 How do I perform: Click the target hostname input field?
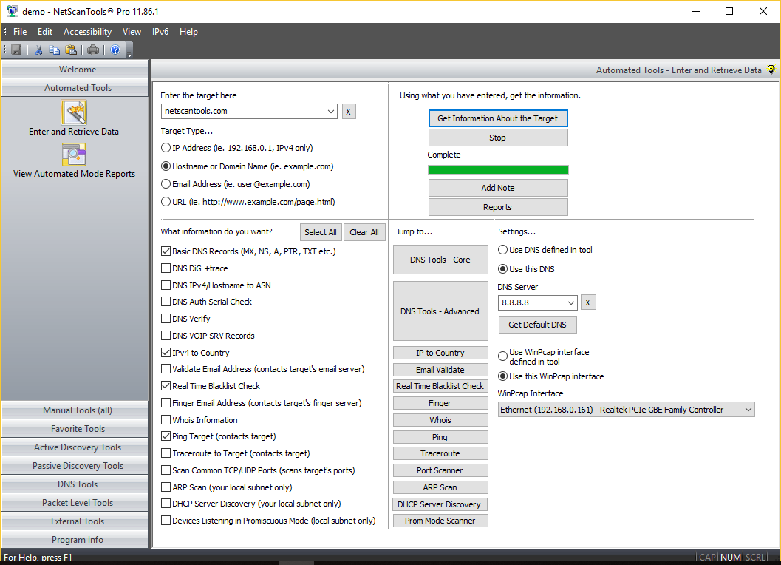coord(243,111)
